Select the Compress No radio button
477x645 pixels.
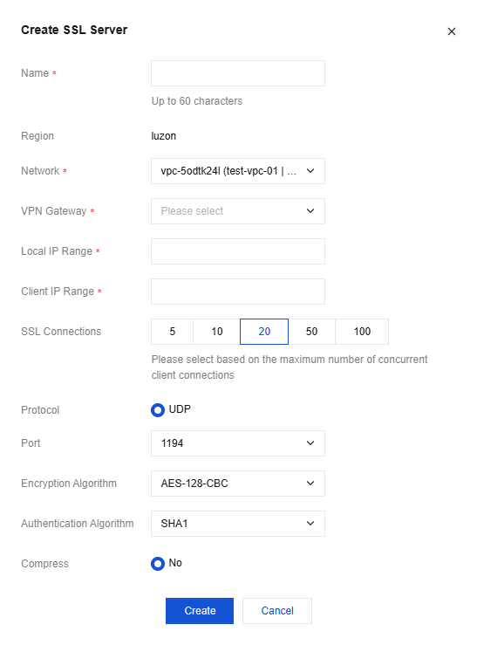point(158,564)
